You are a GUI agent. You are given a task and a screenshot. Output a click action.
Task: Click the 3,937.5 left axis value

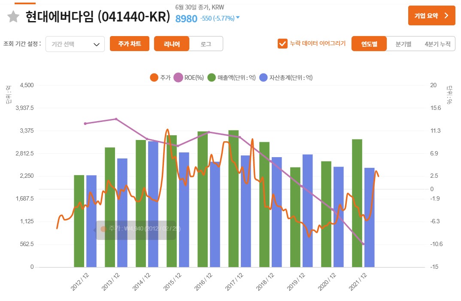25,108
